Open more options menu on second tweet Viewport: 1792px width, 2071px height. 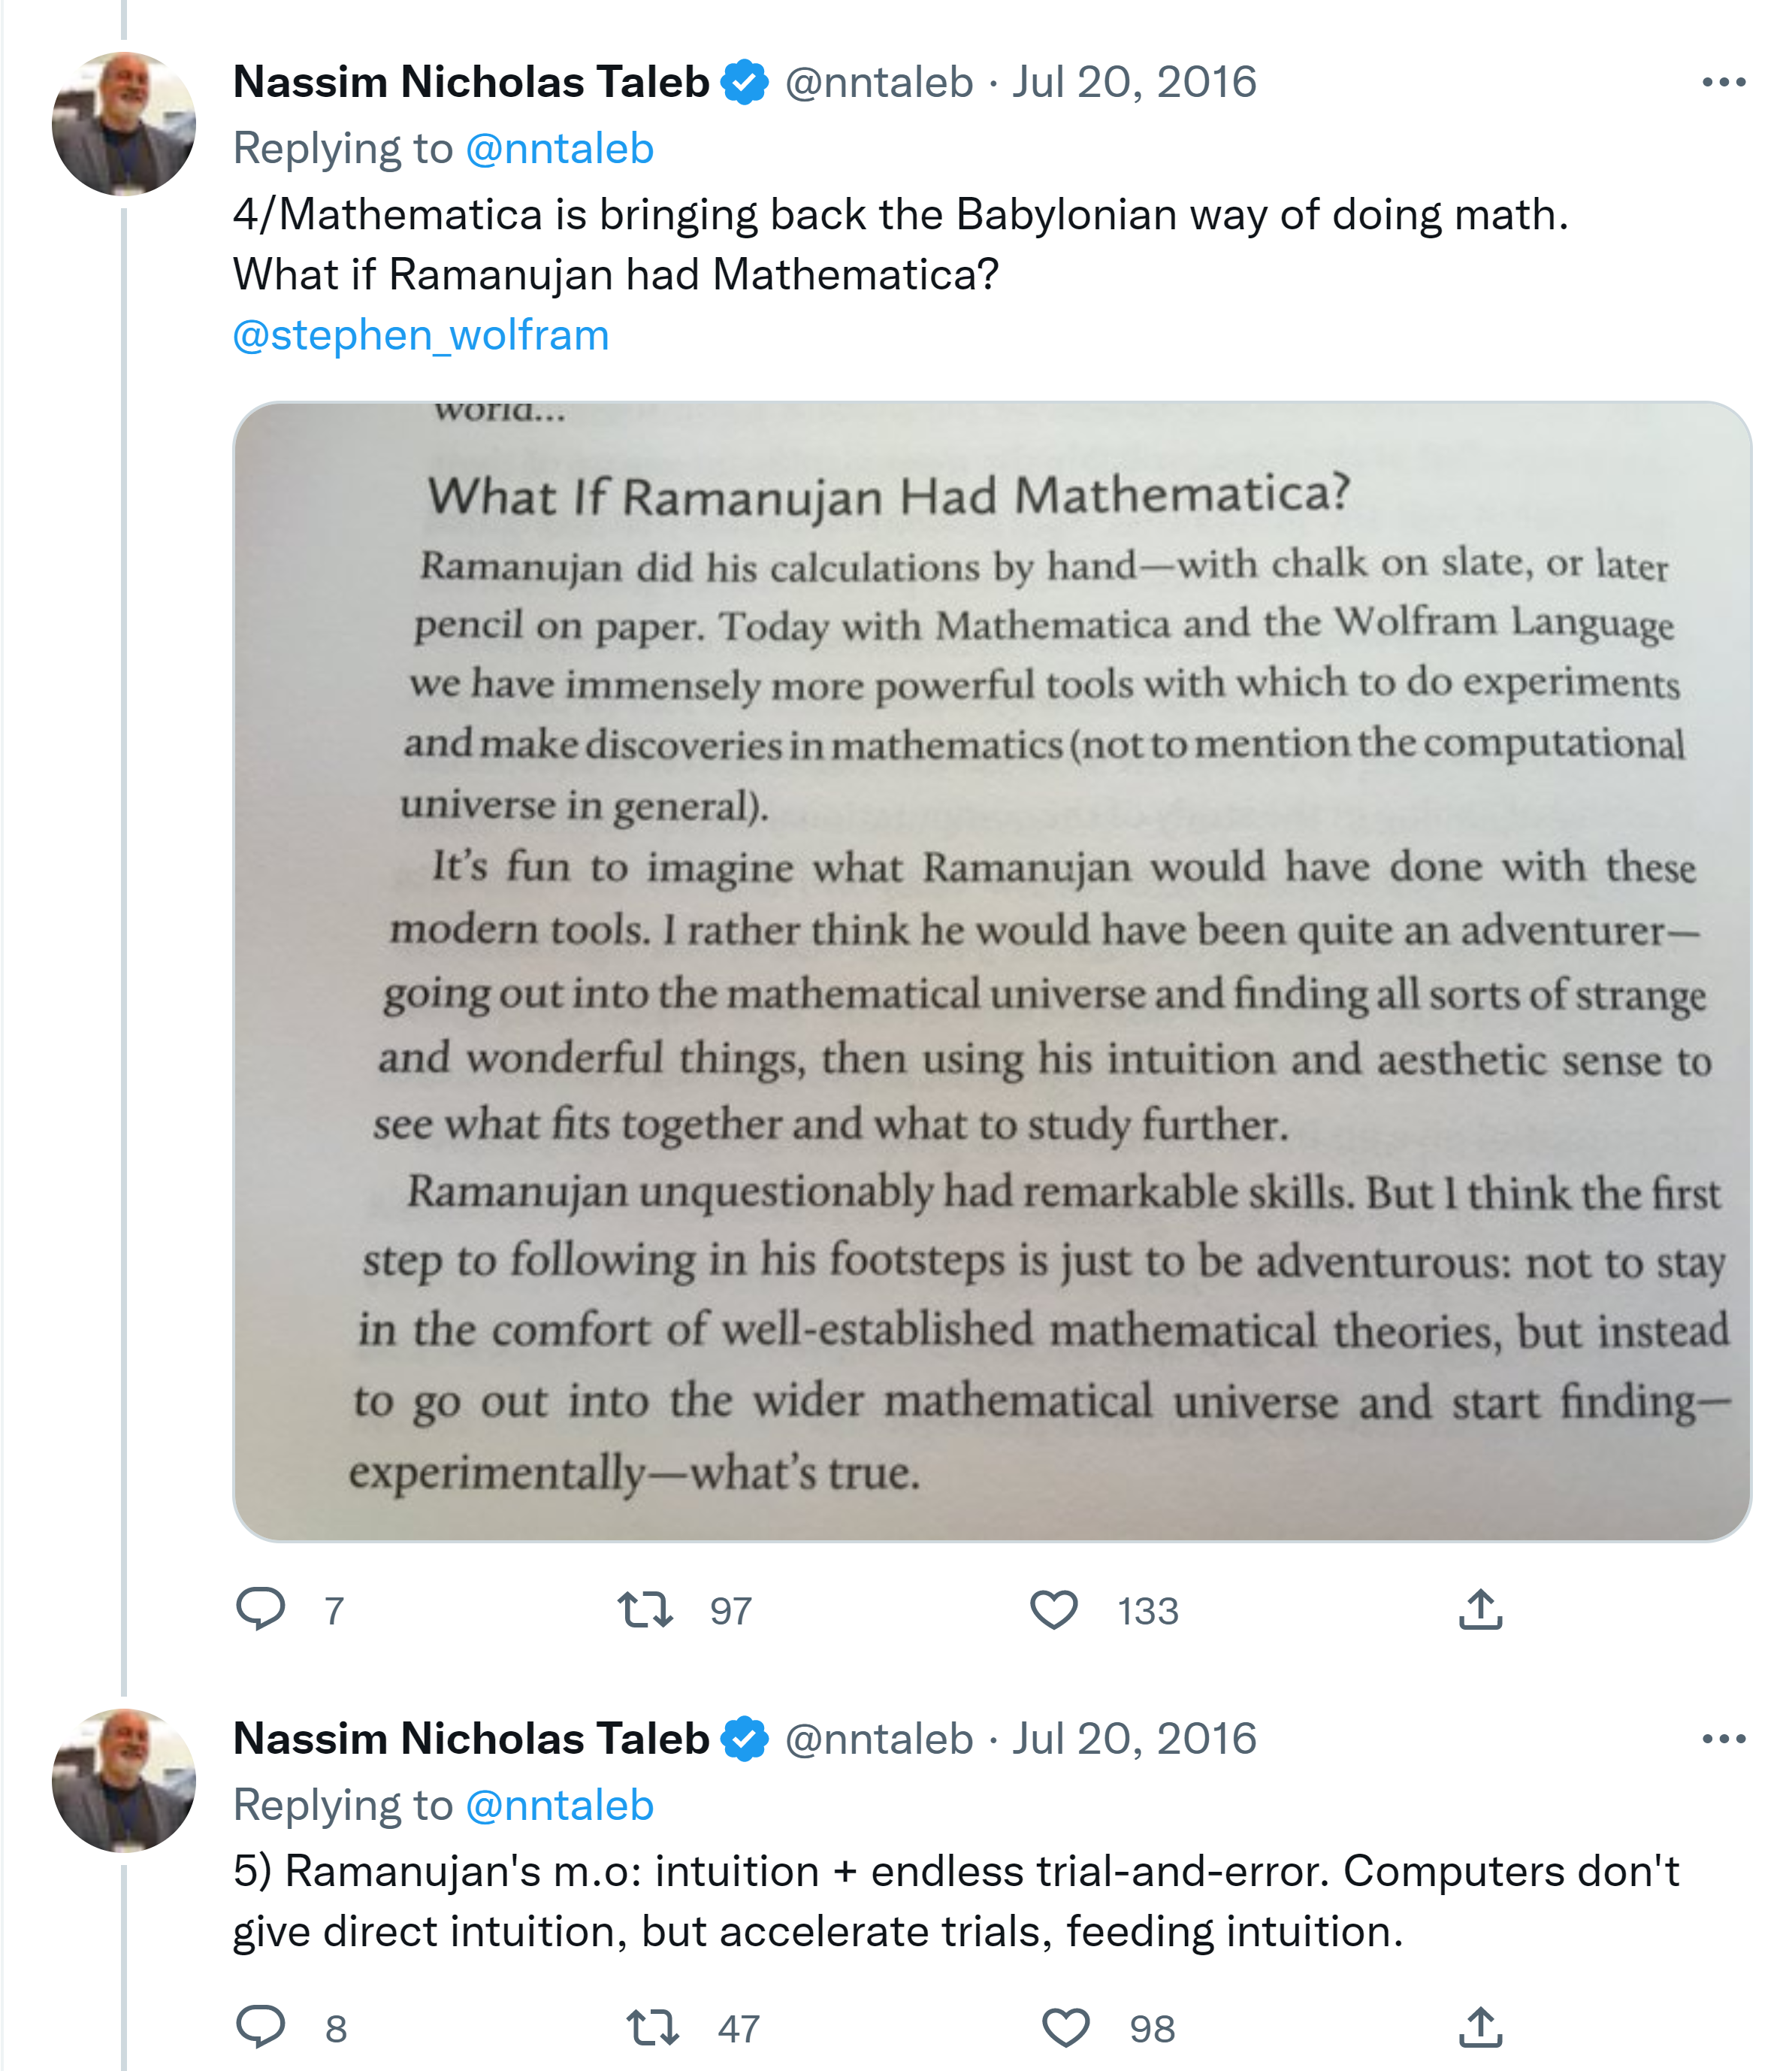(1723, 1739)
